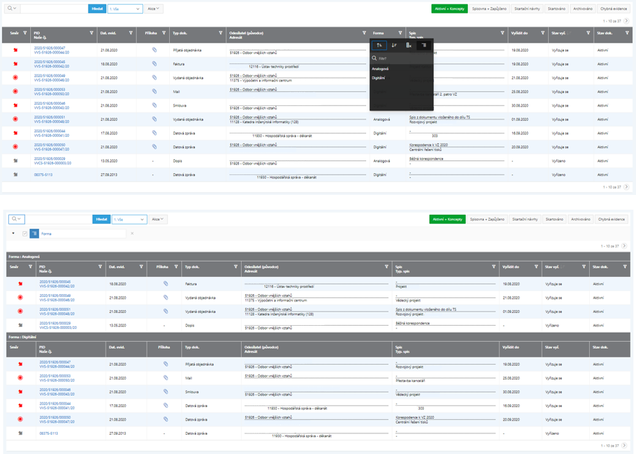Screen dimensions: 636x454
Task: Focus the filter field in the Forma popup
Action: (405, 58)
